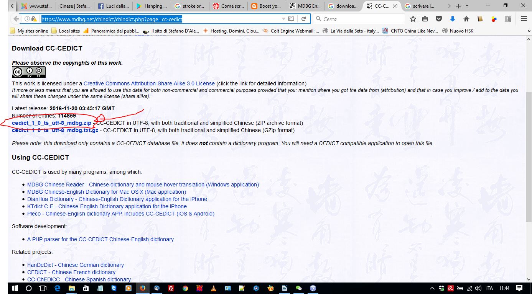The width and height of the screenshot is (532, 294).
Task: Open DianHua Dictionary iPhone link
Action: point(117,199)
